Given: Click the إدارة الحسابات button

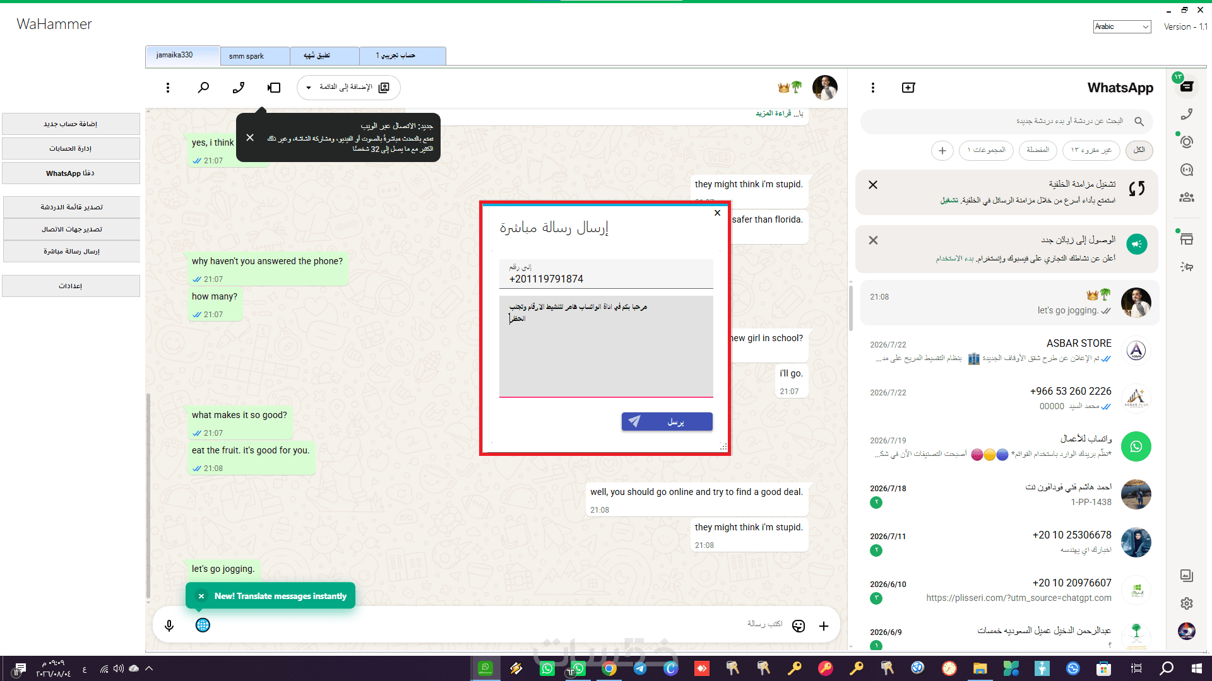Looking at the screenshot, I should (71, 148).
